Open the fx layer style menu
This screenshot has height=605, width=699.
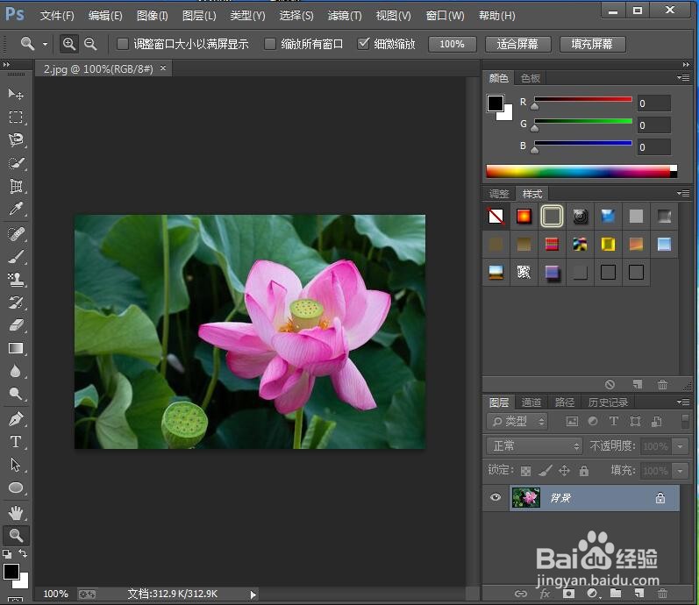coord(545,594)
